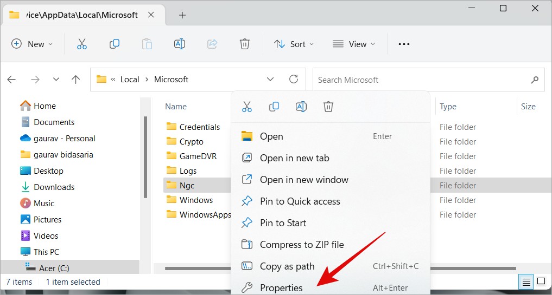Go to Home in the navigation pane
This screenshot has width=552, height=295.
click(x=38, y=106)
